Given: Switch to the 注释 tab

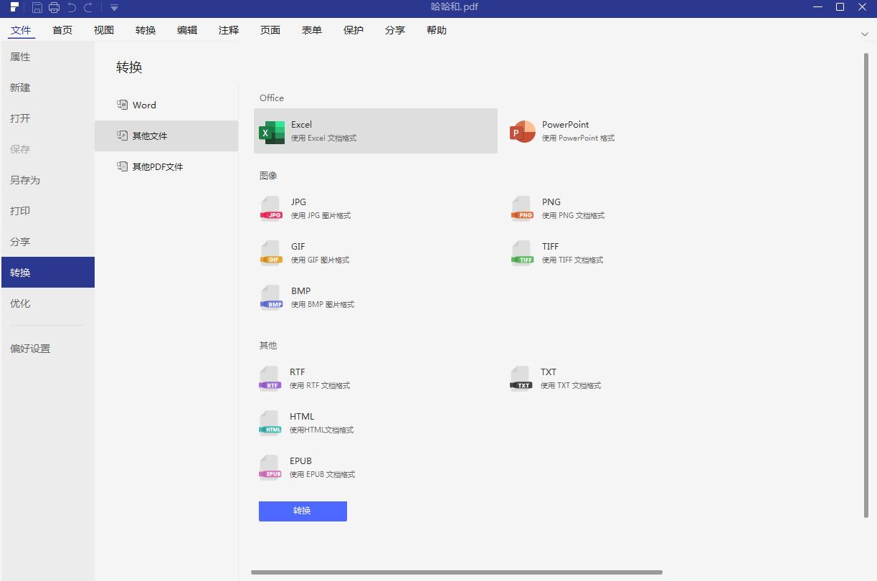Looking at the screenshot, I should click(x=228, y=30).
